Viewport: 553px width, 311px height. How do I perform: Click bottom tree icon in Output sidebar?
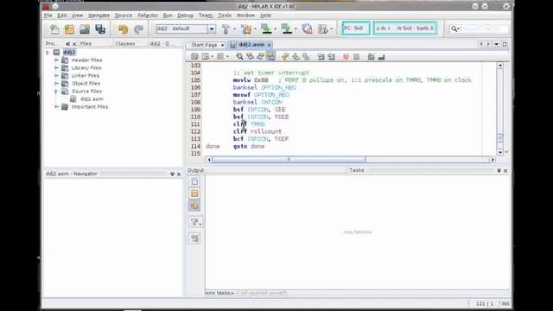click(x=194, y=238)
